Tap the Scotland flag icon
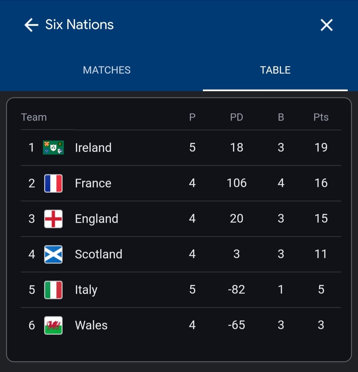Image resolution: width=358 pixels, height=372 pixels. [53, 254]
